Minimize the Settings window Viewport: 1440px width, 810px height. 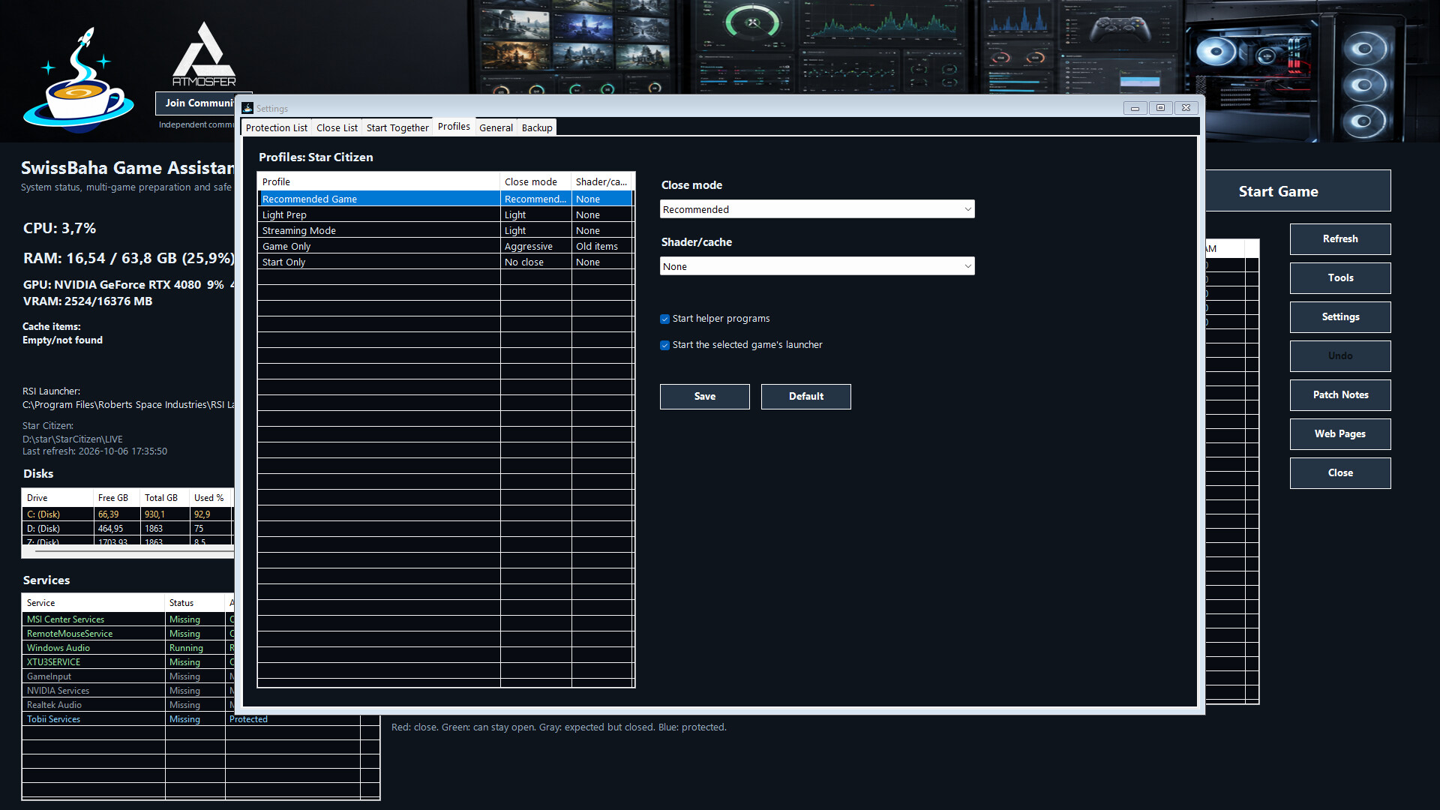(1135, 108)
